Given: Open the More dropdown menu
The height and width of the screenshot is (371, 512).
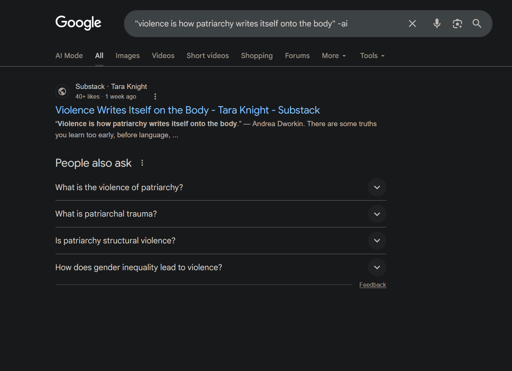Looking at the screenshot, I should tap(334, 56).
